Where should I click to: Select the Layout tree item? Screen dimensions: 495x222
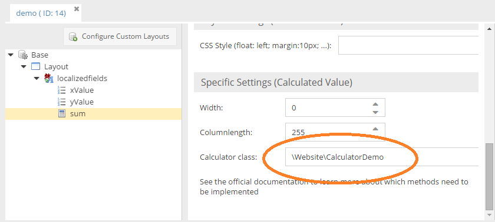coord(56,67)
